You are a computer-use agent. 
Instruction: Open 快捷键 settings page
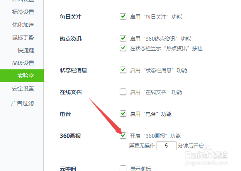[25, 50]
